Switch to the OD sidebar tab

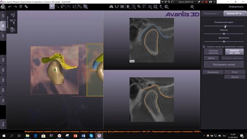[3, 80]
